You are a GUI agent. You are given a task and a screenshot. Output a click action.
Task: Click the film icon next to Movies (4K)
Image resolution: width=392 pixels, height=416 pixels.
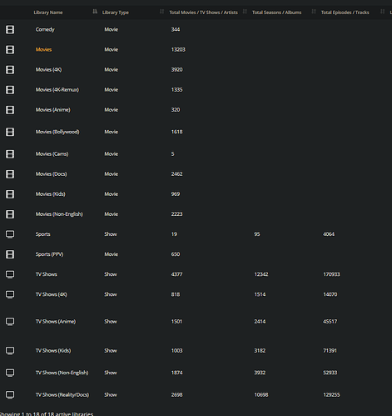point(10,70)
